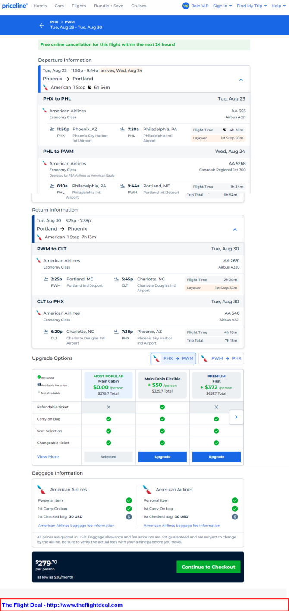Open right American Airlines baggage fee information

[x=182, y=526]
